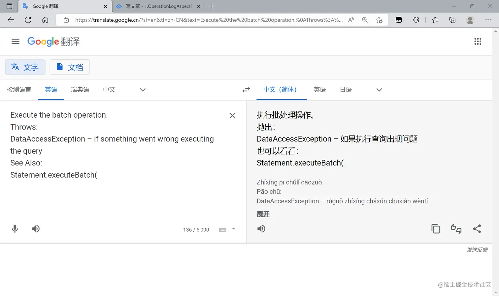Image resolution: width=499 pixels, height=296 pixels.
Task: Swap source and target languages
Action: [246, 90]
